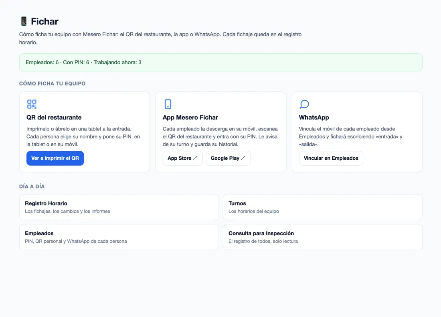Click the description starting 'Vincula el móvil'
This screenshot has height=317, width=441.
[x=350, y=136]
